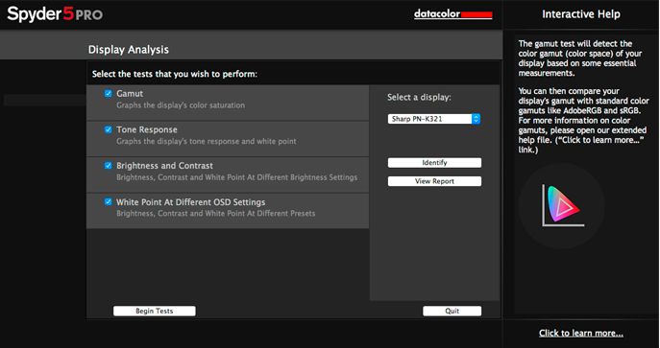This screenshot has width=660, height=348.
Task: Follow the Click to learn more link
Action: [581, 333]
